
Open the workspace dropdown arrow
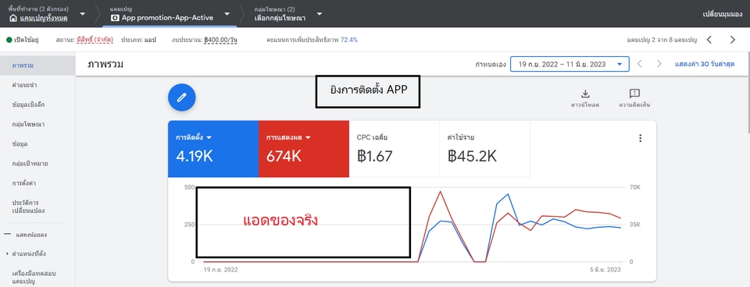[x=82, y=14]
